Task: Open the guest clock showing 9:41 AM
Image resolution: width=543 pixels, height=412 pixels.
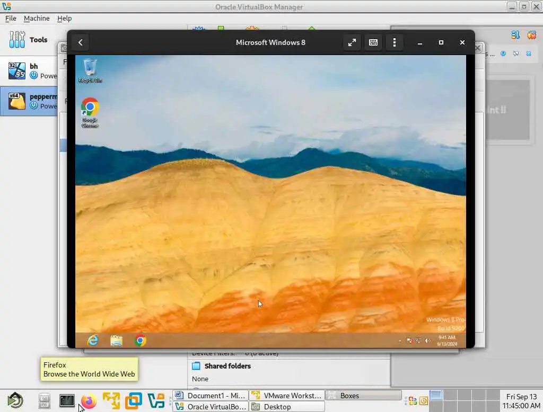Action: (x=446, y=341)
